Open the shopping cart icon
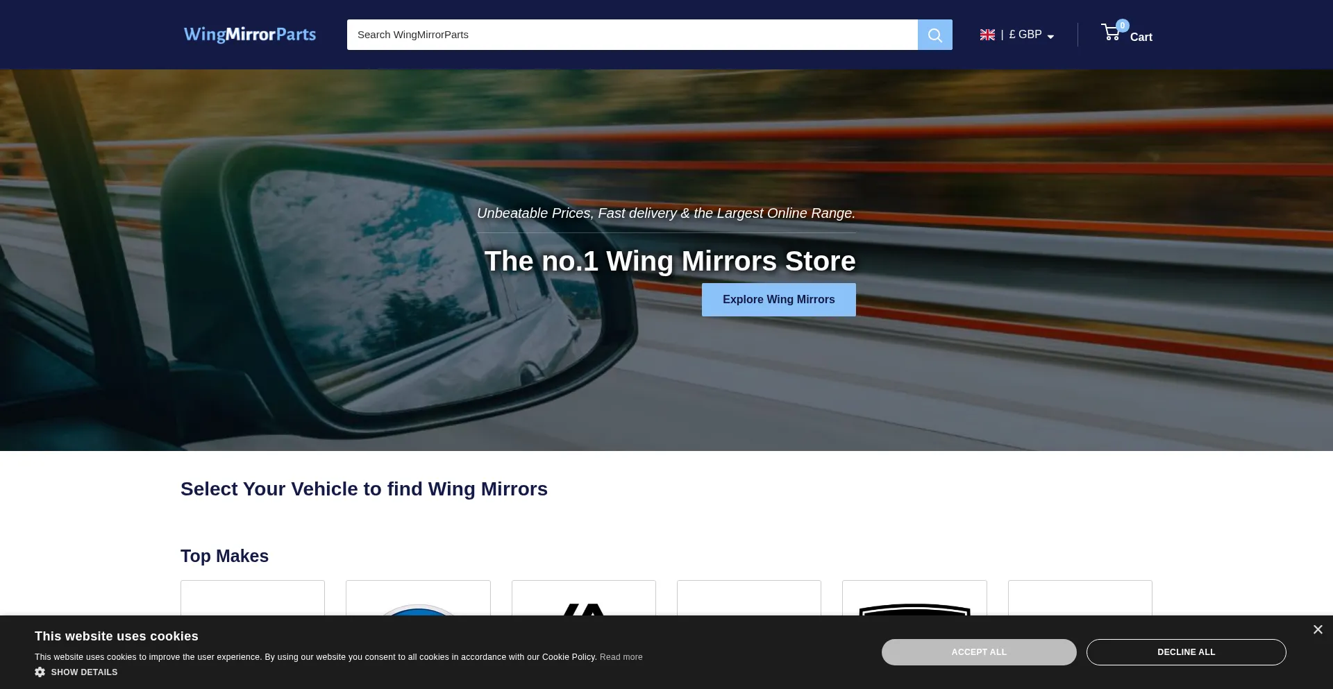Screen dimensions: 1333x689 [x=1110, y=33]
